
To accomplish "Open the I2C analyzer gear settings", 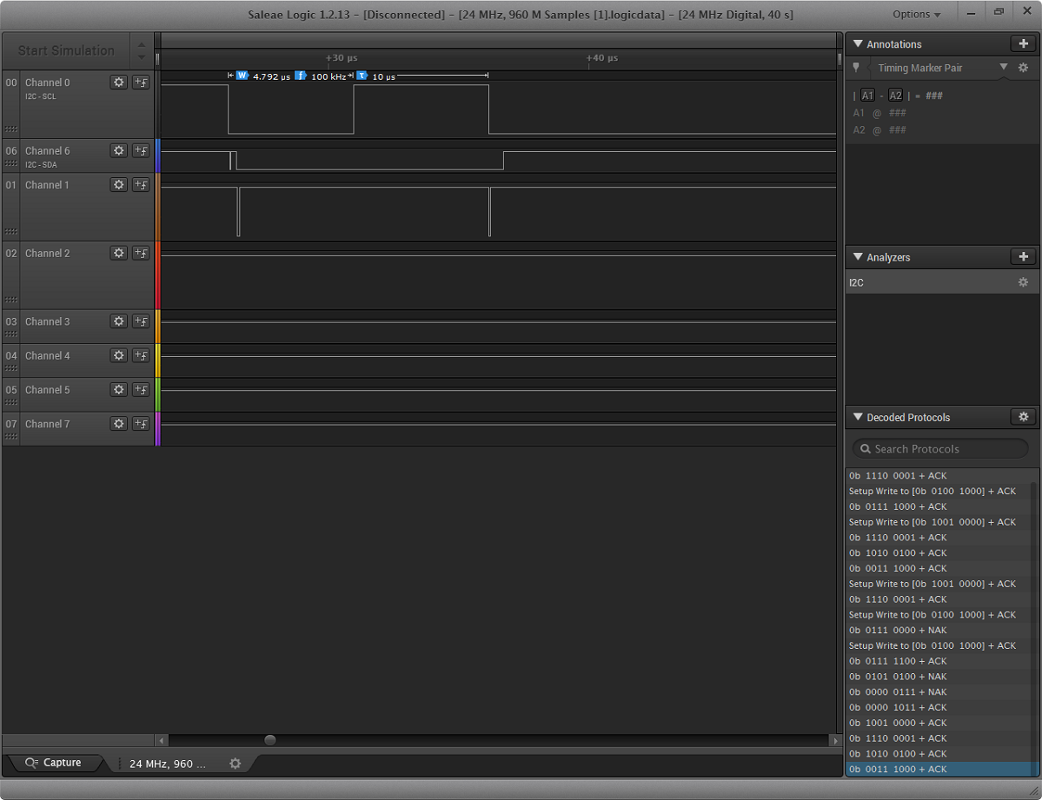I will (1023, 283).
